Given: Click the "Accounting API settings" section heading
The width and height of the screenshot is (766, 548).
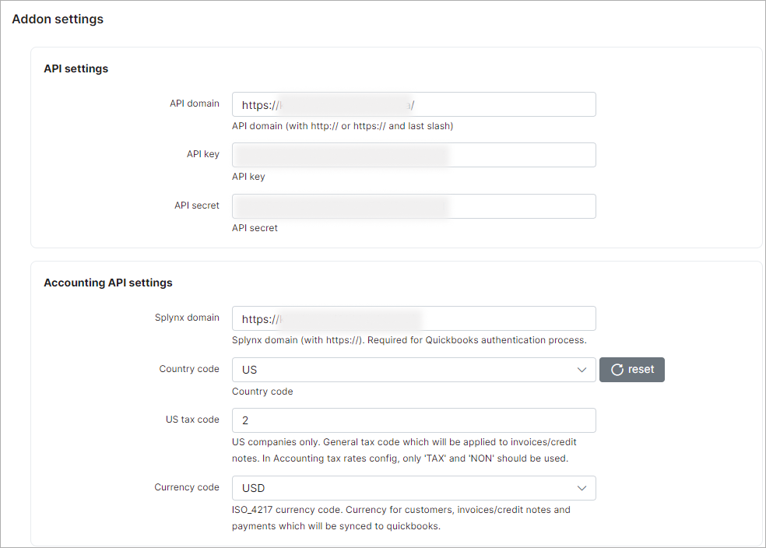Looking at the screenshot, I should [108, 283].
